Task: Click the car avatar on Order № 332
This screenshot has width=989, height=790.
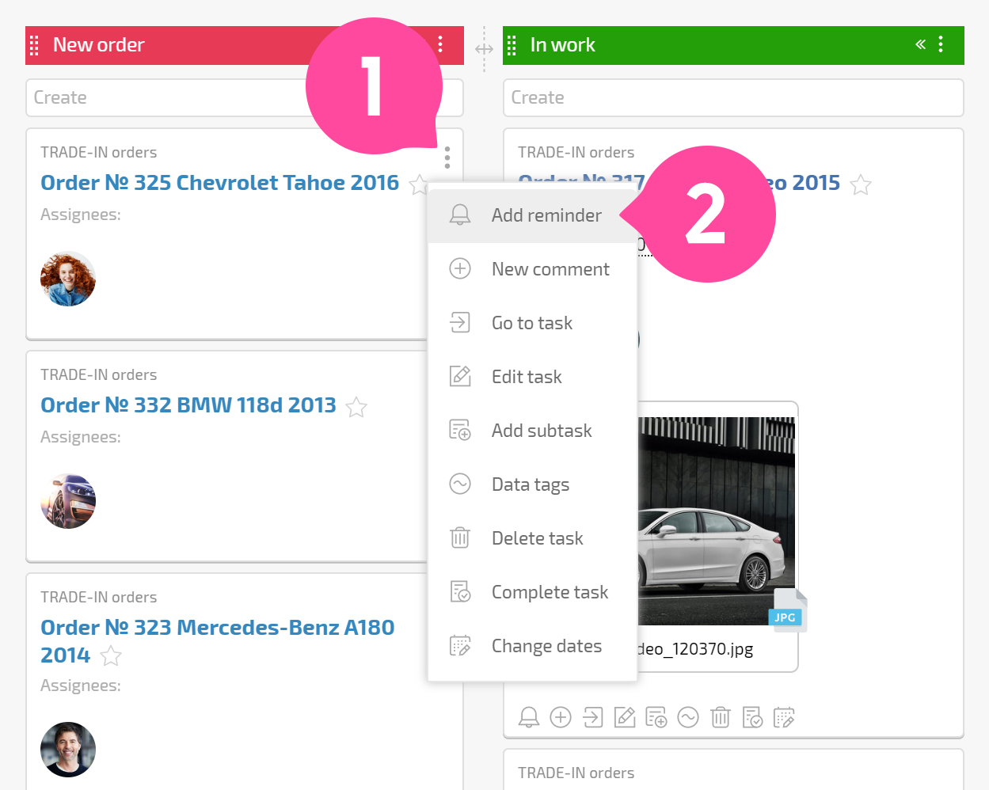Action: coord(68,501)
